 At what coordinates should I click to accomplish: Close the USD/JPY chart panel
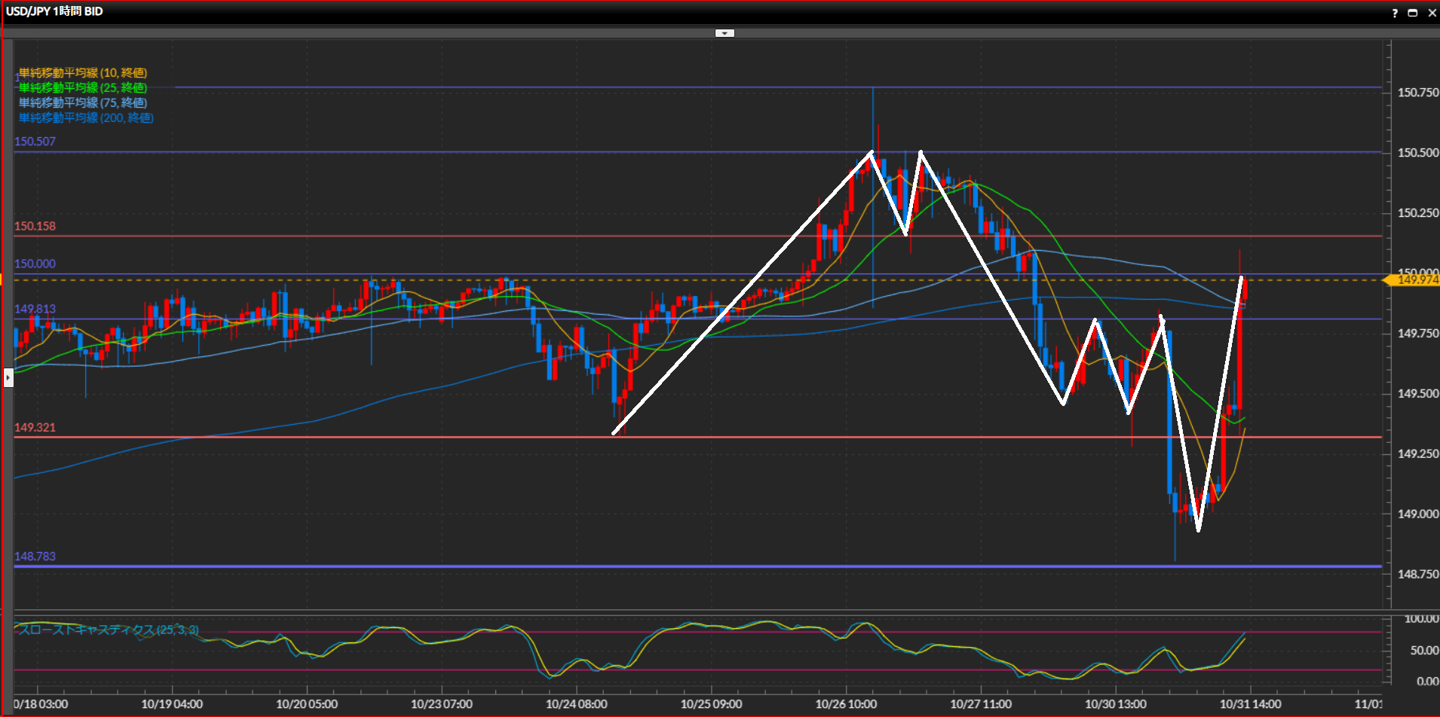[x=1432, y=13]
